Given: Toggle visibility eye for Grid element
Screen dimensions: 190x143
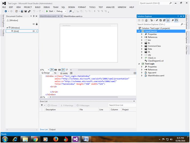Looking at the screenshot, I should [34, 31].
